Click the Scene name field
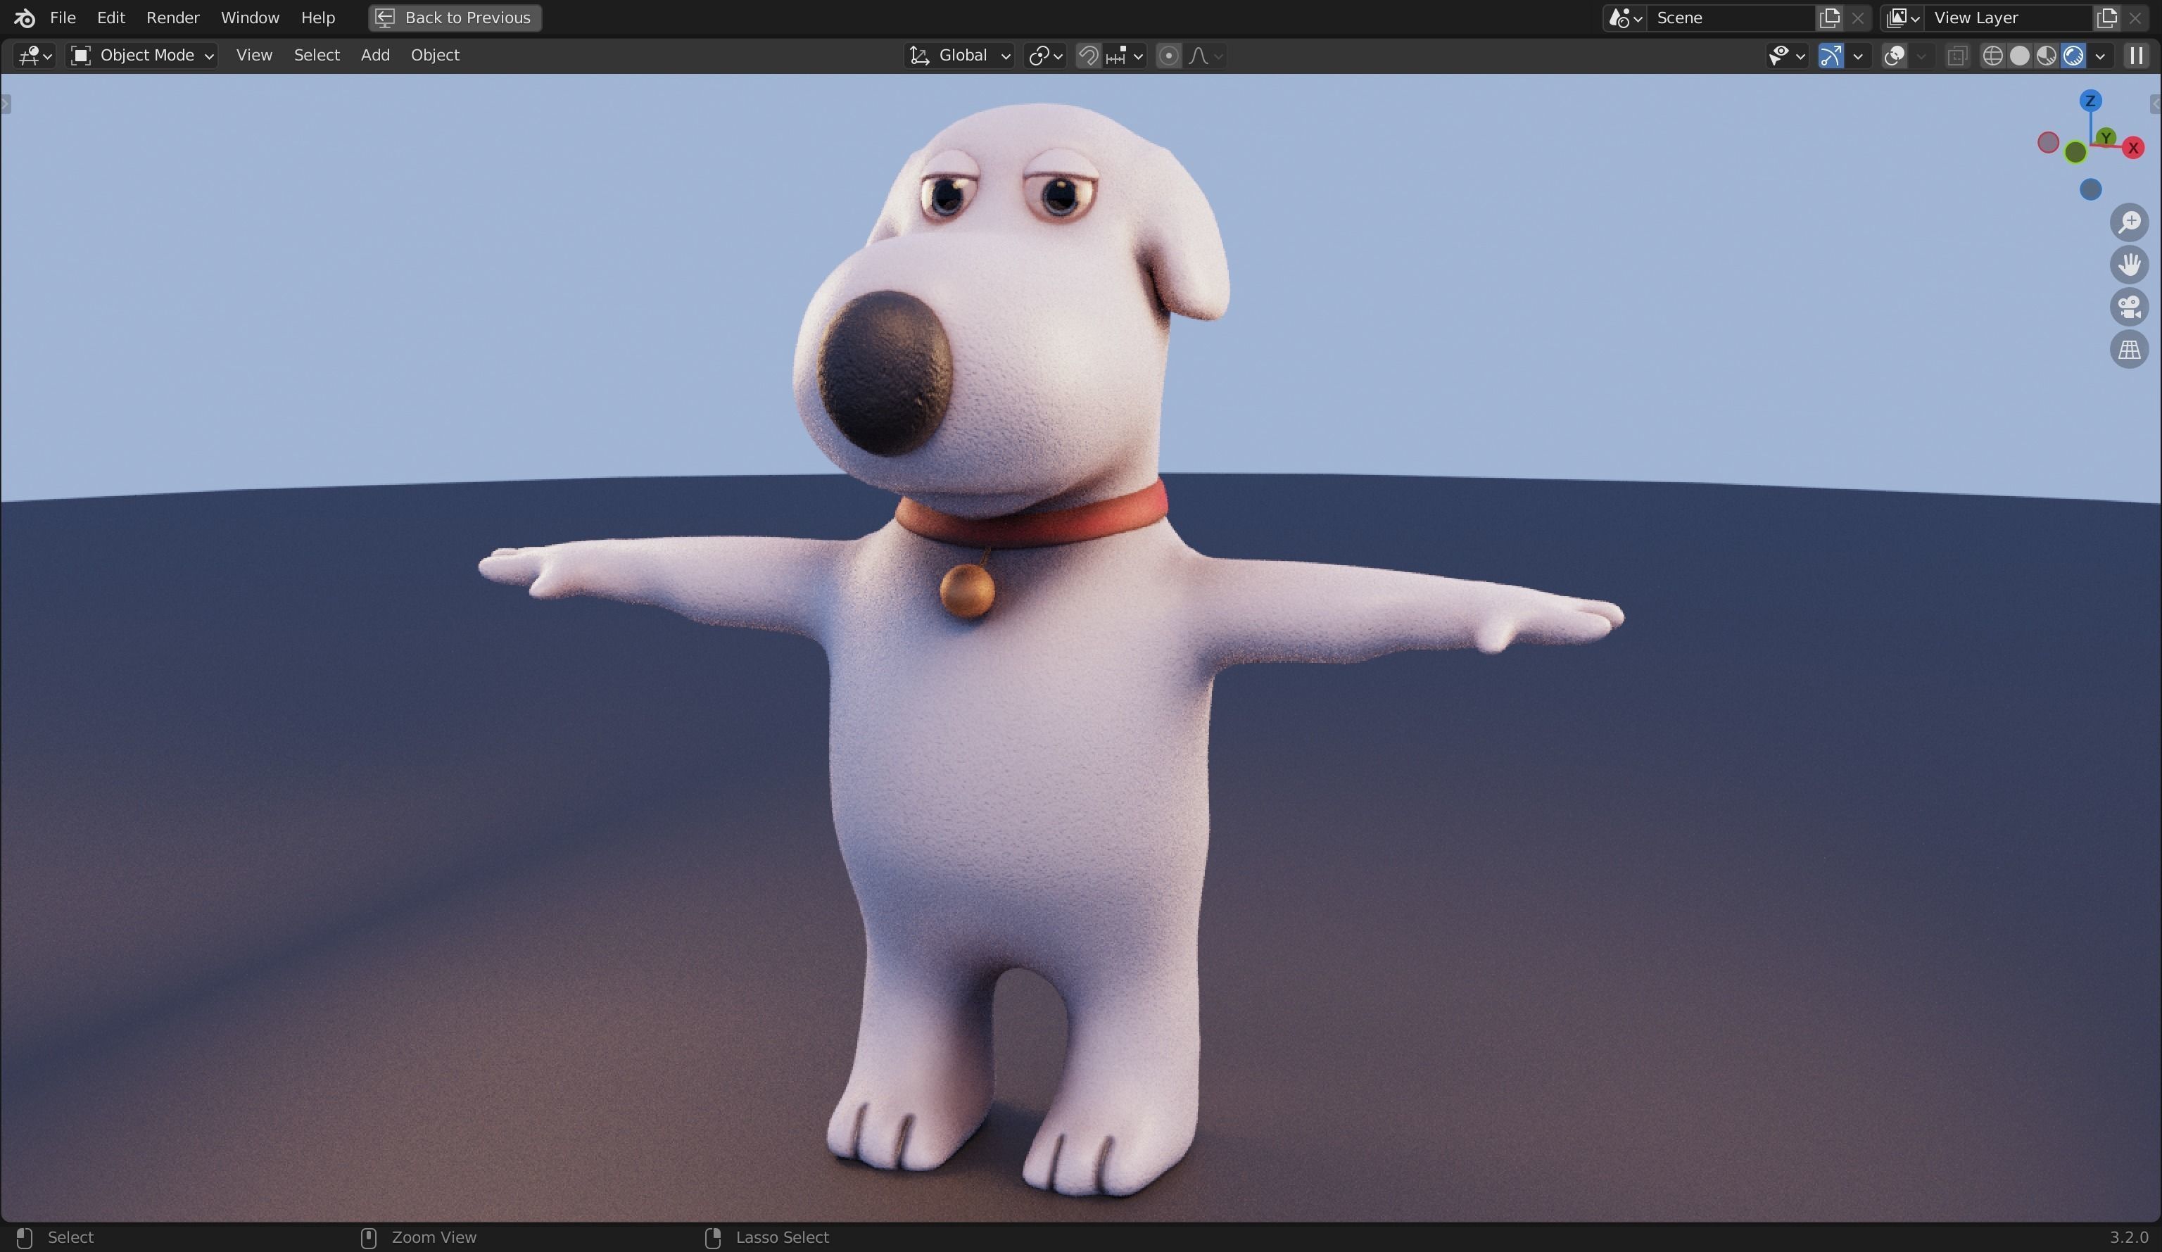The image size is (2162, 1252). [x=1731, y=18]
